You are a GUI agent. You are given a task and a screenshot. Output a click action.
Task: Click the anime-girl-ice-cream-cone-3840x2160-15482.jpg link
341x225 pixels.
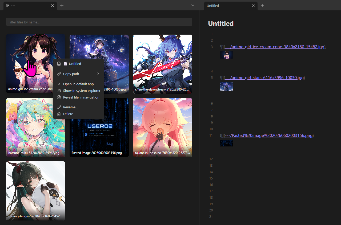(275, 47)
